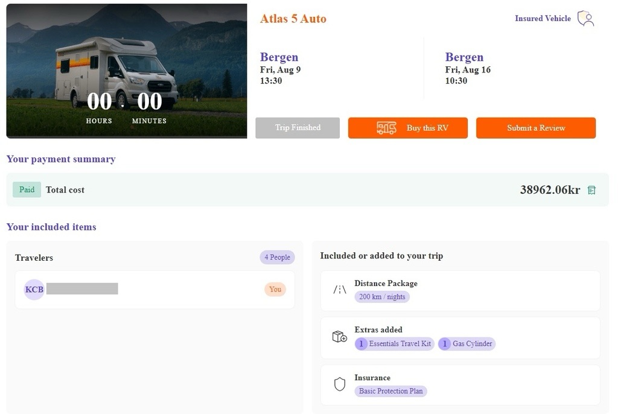Click the Extras added box icon
Image resolution: width=618 pixels, height=414 pixels.
[x=340, y=337]
